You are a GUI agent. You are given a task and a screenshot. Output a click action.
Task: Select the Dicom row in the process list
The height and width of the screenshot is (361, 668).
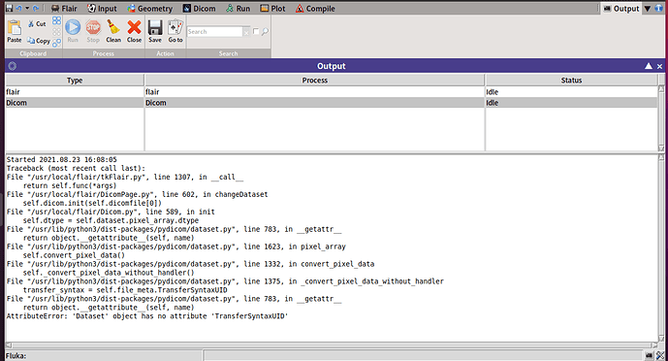point(331,103)
